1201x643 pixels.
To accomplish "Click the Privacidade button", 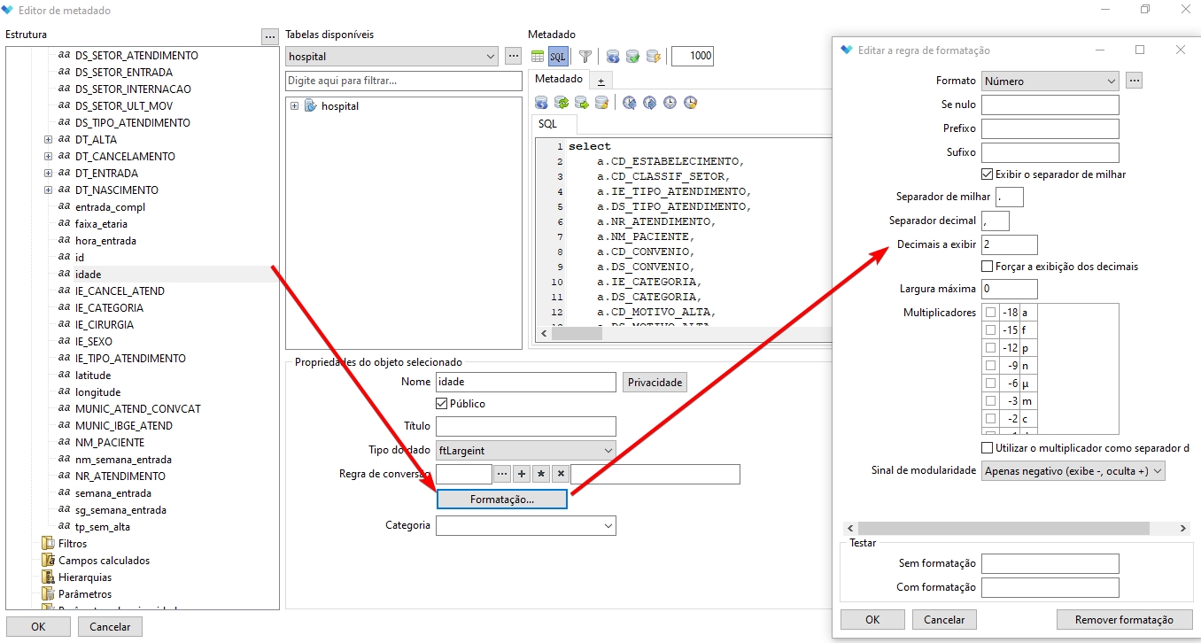I will (x=655, y=383).
